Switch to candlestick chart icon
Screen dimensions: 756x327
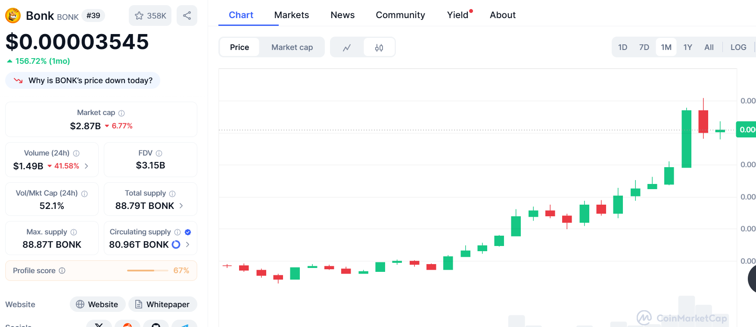(379, 47)
